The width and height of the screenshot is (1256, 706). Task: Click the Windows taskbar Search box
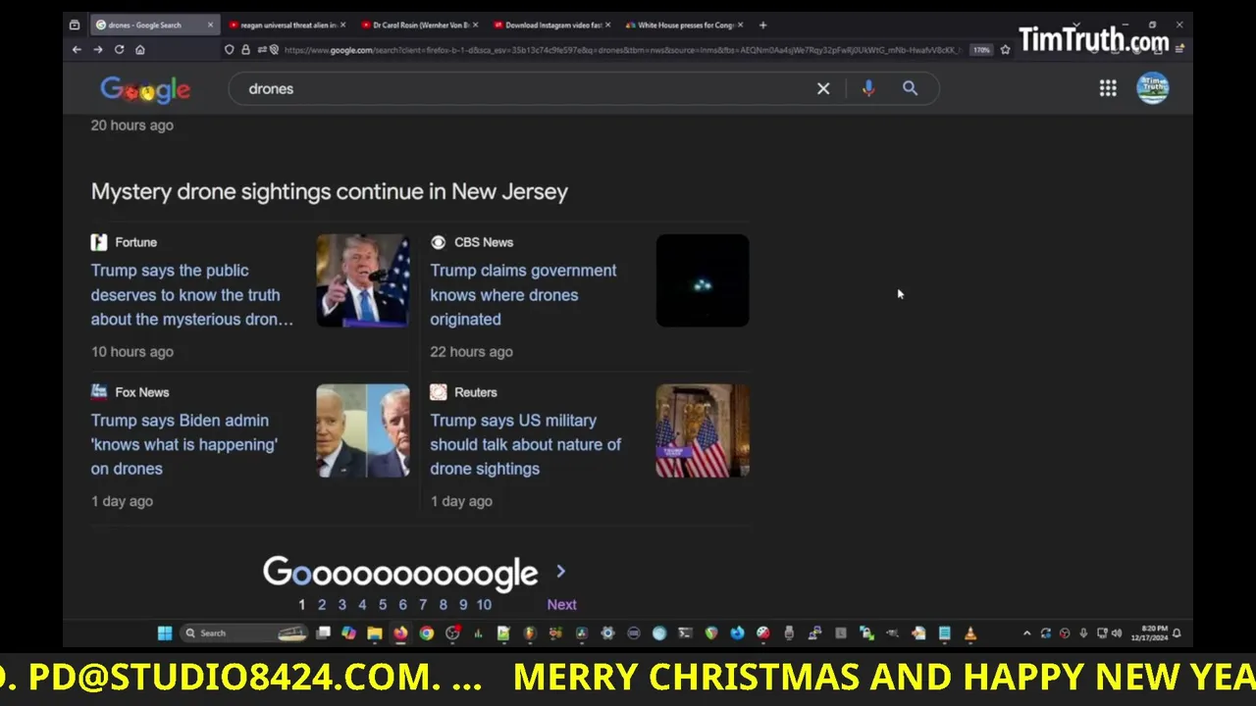(245, 633)
